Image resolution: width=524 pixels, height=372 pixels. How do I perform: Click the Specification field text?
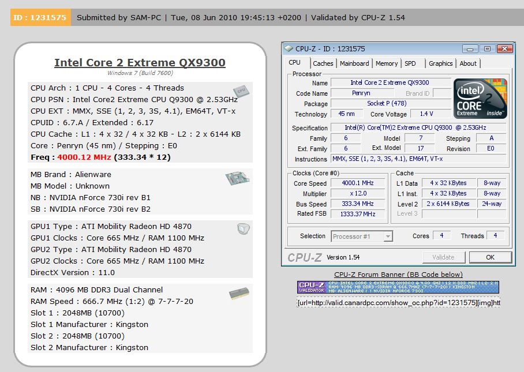(418, 127)
